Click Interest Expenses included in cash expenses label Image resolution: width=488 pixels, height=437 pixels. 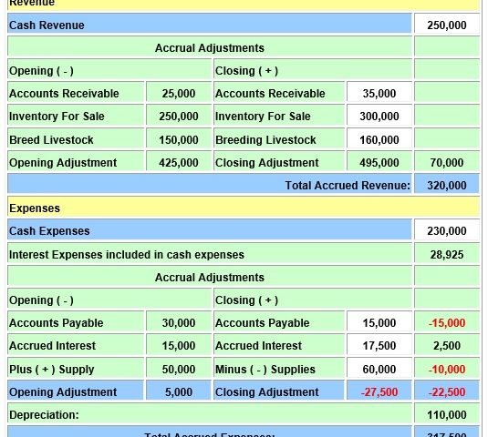(x=127, y=254)
